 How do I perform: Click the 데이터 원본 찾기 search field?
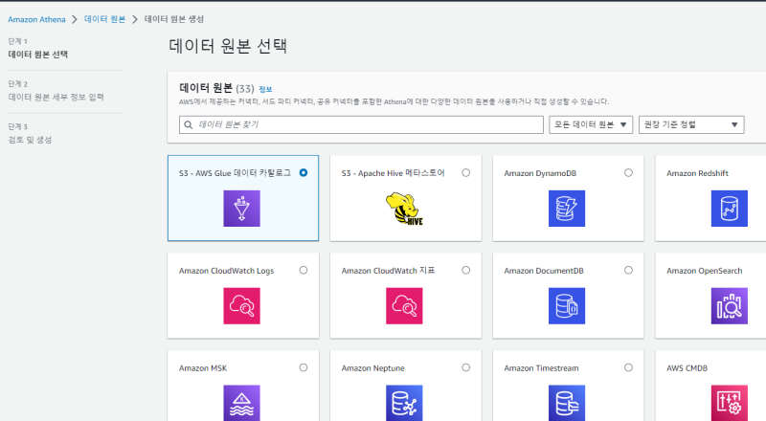(x=361, y=124)
